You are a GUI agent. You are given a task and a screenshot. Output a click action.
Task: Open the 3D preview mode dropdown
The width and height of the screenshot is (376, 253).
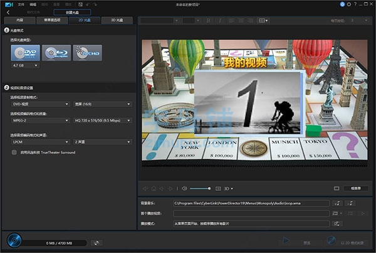tap(228, 188)
